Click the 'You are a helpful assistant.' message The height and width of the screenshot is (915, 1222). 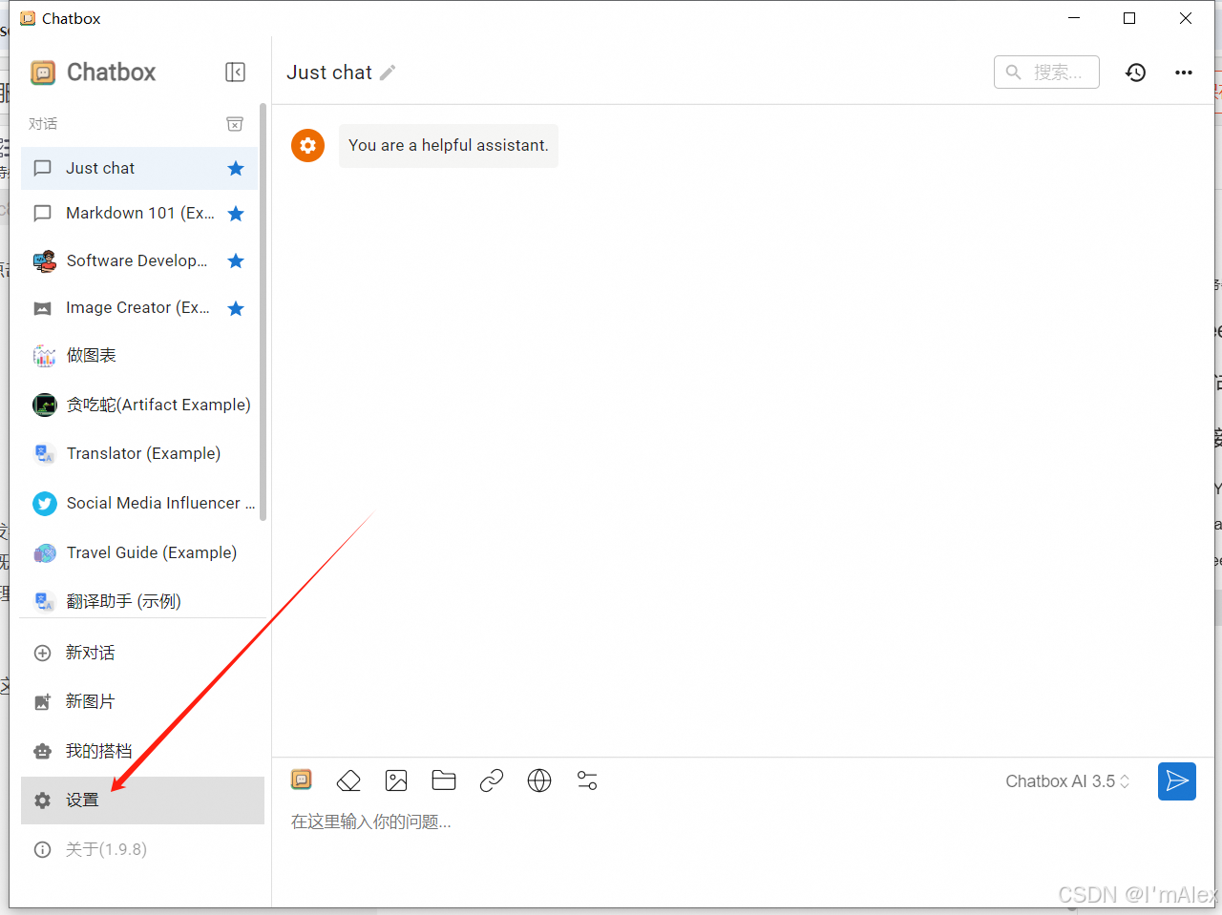(449, 145)
